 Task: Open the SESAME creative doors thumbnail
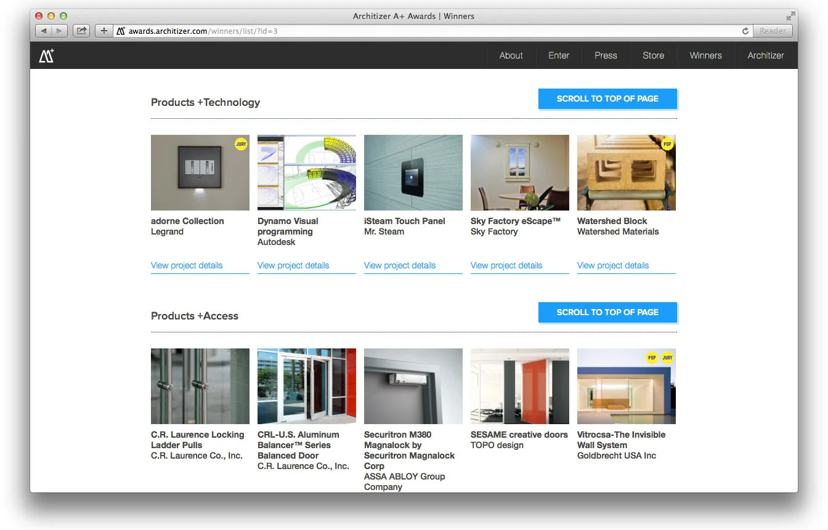click(520, 387)
